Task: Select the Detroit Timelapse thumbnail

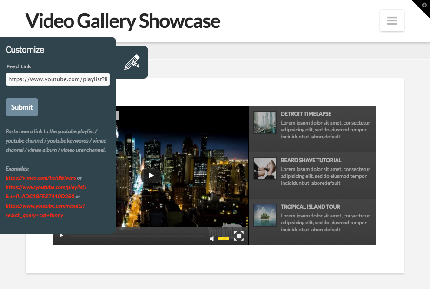Action: coord(265,123)
